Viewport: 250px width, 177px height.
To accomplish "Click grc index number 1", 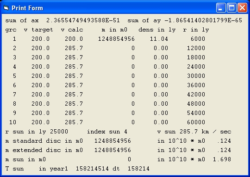I will pyautogui.click(x=14, y=39).
